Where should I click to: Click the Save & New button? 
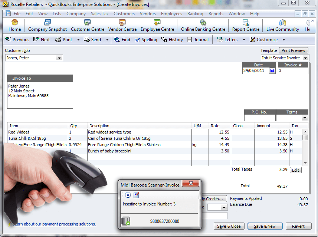pyautogui.click(x=265, y=226)
